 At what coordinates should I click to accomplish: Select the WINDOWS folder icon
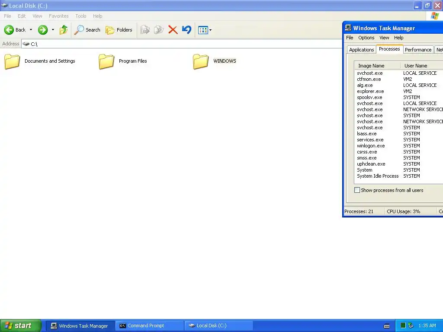(x=201, y=61)
